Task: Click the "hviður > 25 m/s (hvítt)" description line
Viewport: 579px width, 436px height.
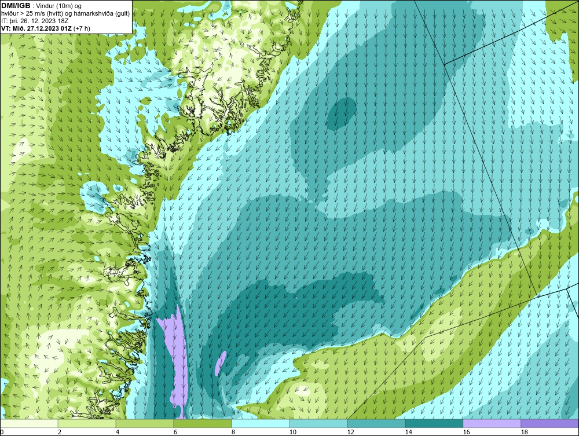Action: point(65,13)
